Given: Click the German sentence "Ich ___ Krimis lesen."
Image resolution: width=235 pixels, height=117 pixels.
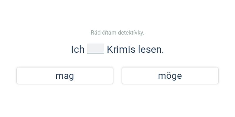Looking at the screenshot, I should [x=117, y=49].
